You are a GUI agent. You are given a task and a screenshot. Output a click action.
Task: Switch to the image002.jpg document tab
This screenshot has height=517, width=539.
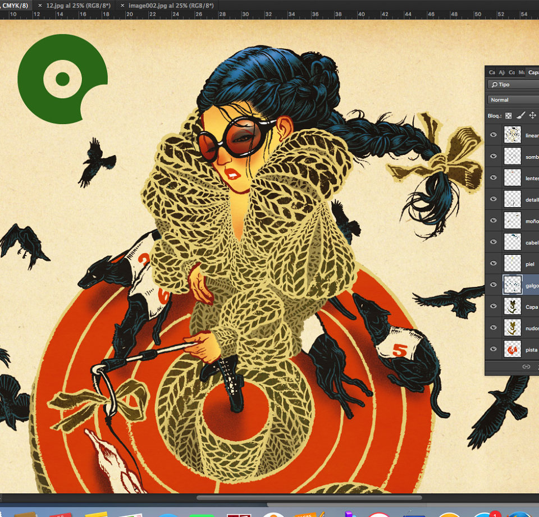171,6
